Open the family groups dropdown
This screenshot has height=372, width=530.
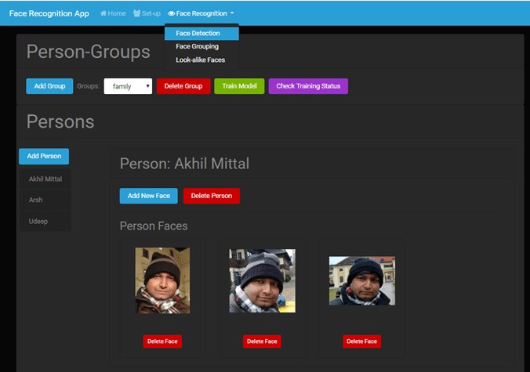click(128, 86)
